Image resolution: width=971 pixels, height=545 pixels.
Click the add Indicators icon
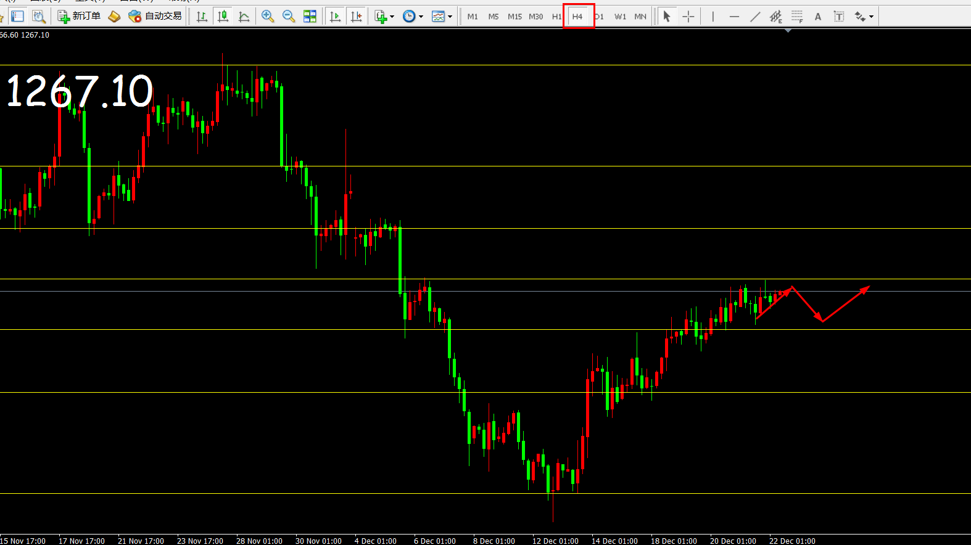pyautogui.click(x=381, y=17)
